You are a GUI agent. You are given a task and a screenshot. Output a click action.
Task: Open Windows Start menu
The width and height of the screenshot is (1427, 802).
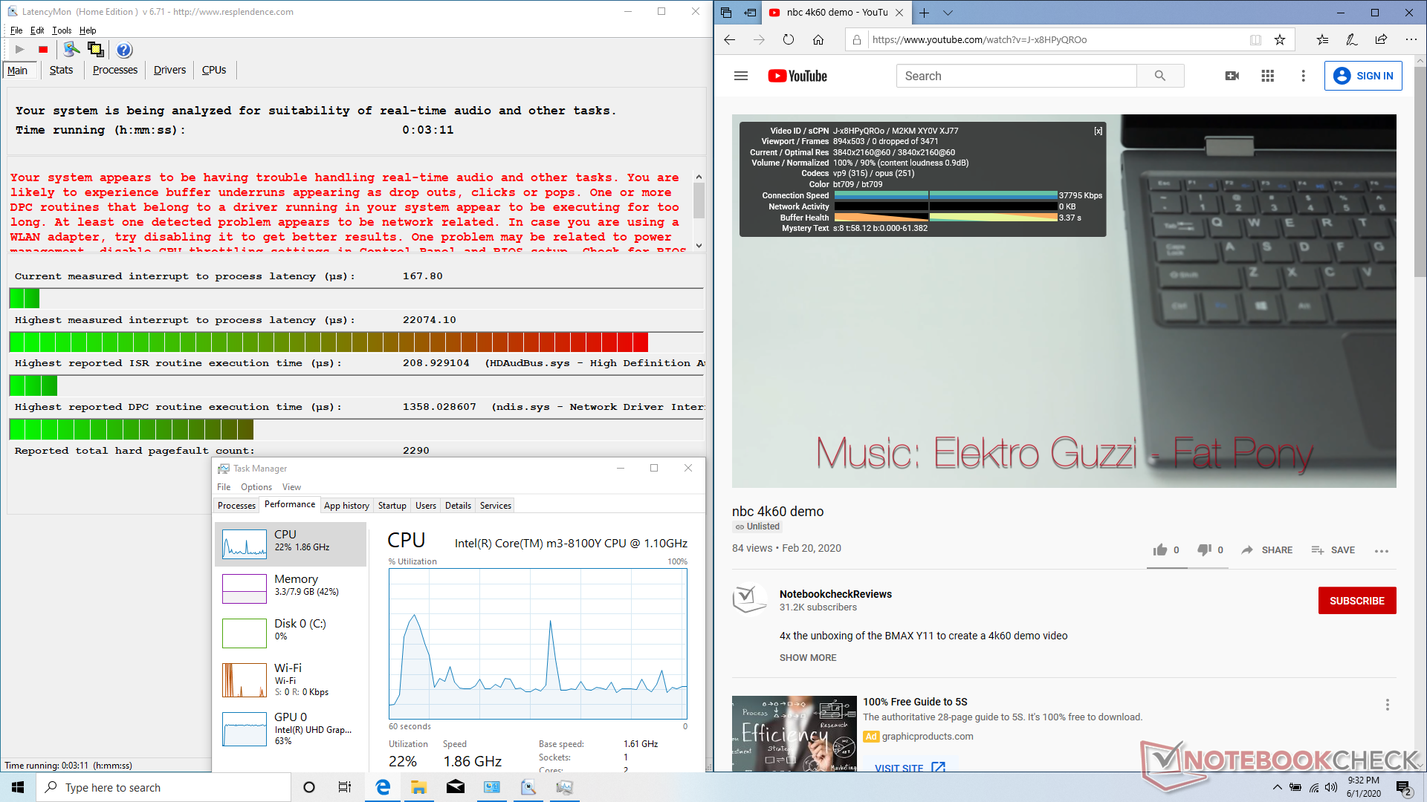coord(18,787)
